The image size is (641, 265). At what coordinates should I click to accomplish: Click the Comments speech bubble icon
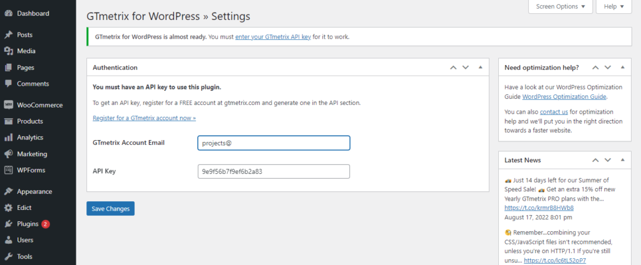coord(8,84)
